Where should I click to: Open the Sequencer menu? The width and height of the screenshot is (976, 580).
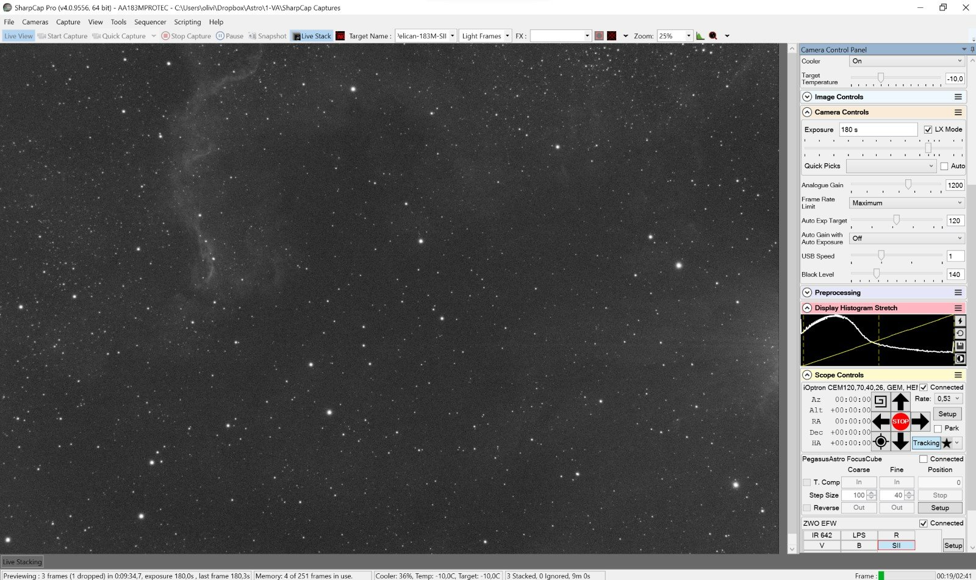coord(150,22)
